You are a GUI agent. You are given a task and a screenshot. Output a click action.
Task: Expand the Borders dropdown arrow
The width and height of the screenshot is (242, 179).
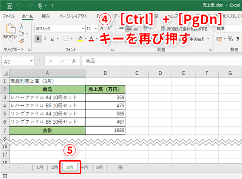72,39
